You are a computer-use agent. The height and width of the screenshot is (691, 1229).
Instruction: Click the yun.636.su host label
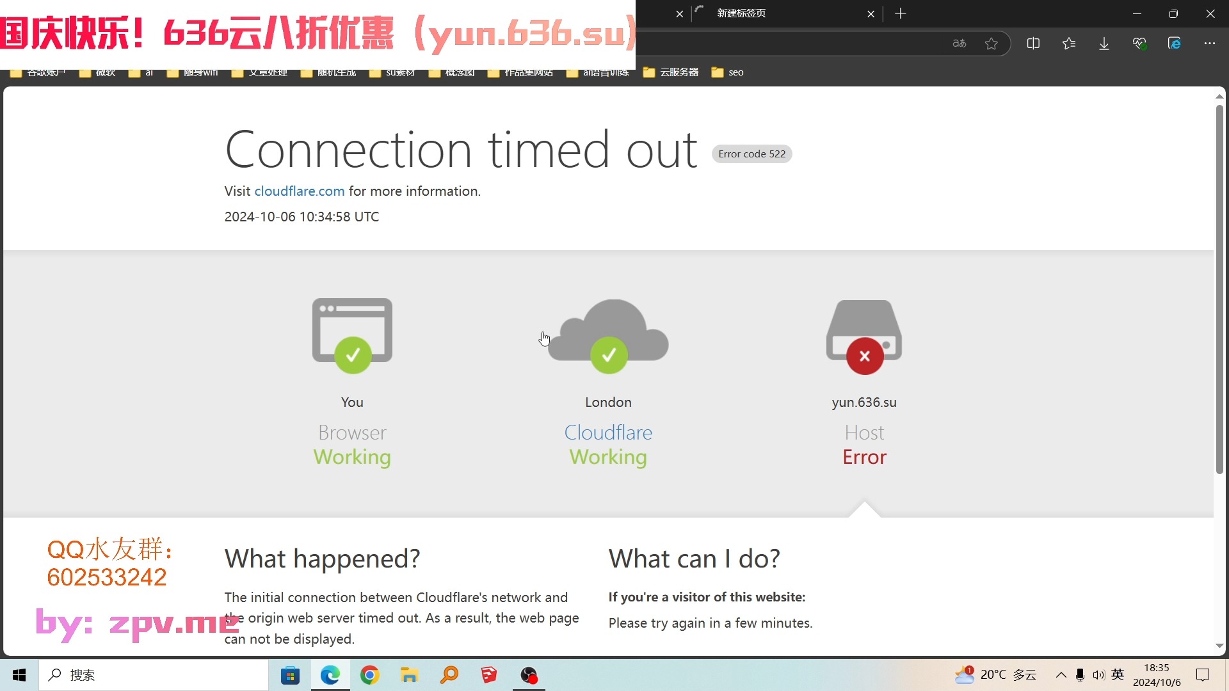tap(864, 402)
